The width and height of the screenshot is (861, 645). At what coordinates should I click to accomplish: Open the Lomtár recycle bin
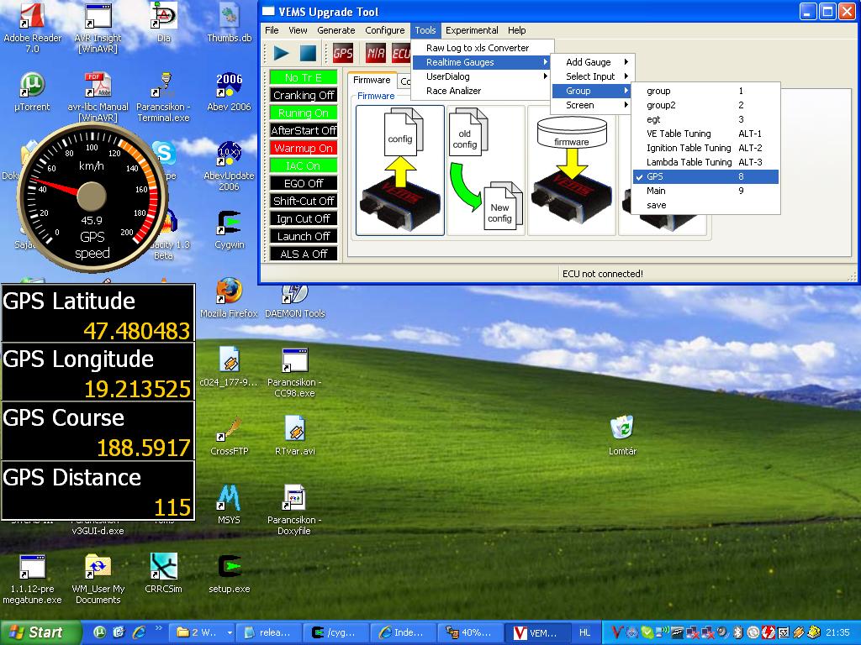tap(622, 436)
